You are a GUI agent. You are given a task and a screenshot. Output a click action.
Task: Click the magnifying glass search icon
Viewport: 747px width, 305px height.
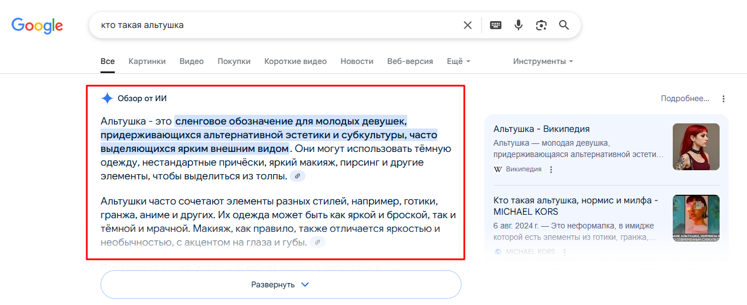(564, 25)
